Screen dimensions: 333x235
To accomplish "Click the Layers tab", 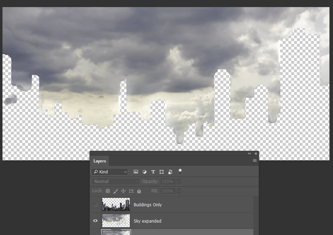I will tap(99, 161).
